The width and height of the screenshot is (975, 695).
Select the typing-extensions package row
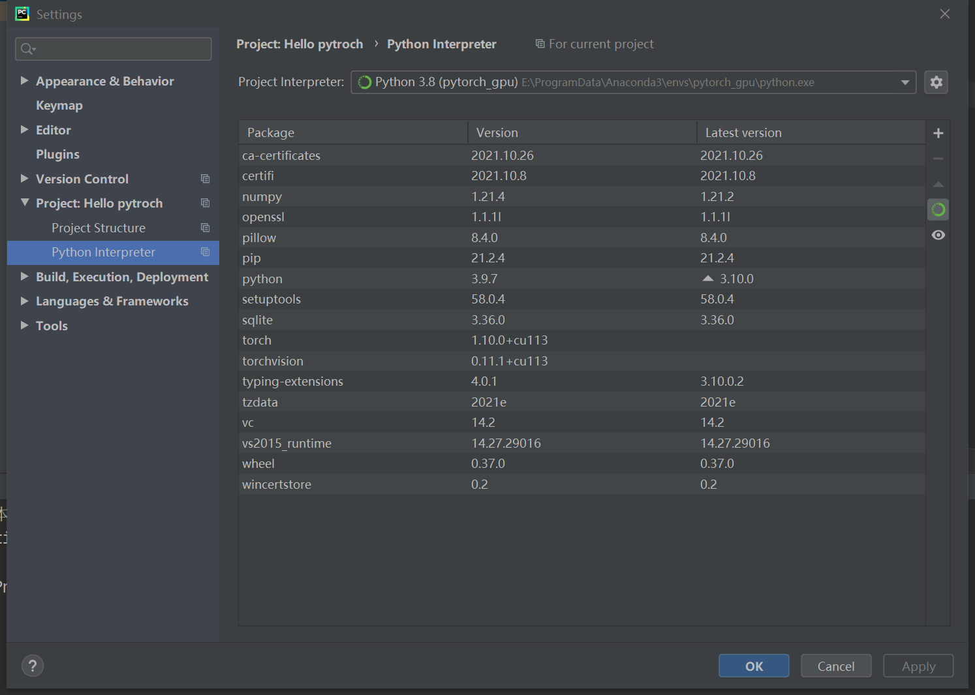click(582, 381)
